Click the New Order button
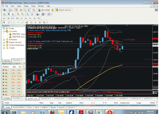Image resolution: width=160 pixels, height=114 pixels. tap(44, 10)
